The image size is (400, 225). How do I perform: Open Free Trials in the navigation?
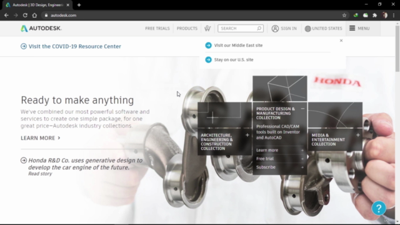(x=157, y=28)
